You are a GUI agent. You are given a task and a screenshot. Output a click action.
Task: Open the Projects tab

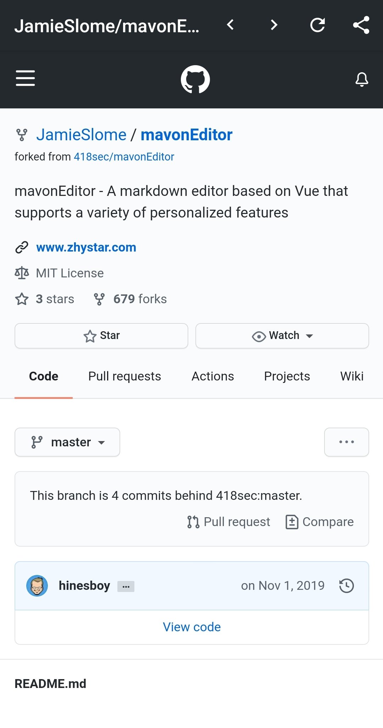tap(287, 376)
